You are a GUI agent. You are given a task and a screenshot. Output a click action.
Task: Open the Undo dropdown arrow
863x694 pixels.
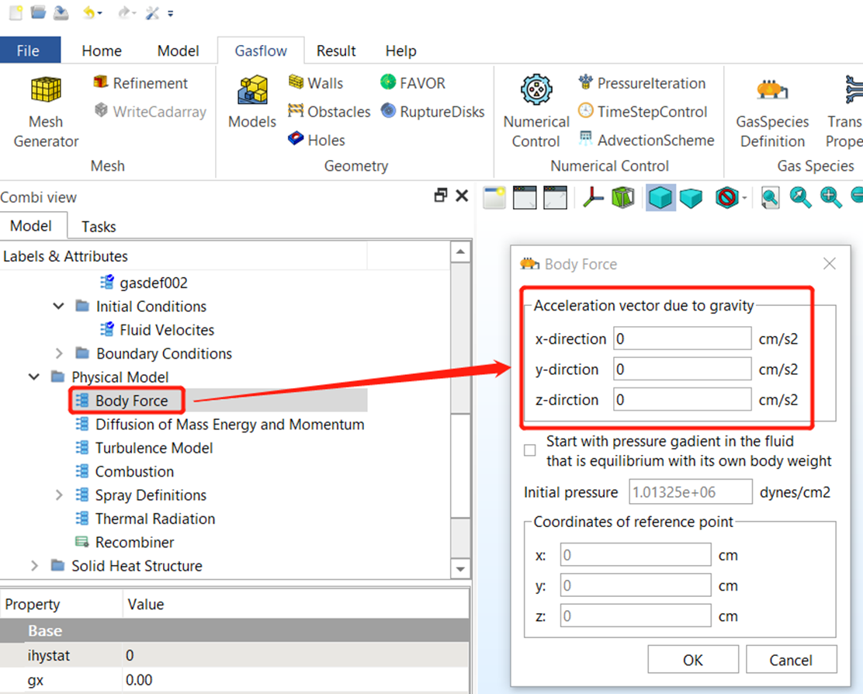click(x=99, y=13)
